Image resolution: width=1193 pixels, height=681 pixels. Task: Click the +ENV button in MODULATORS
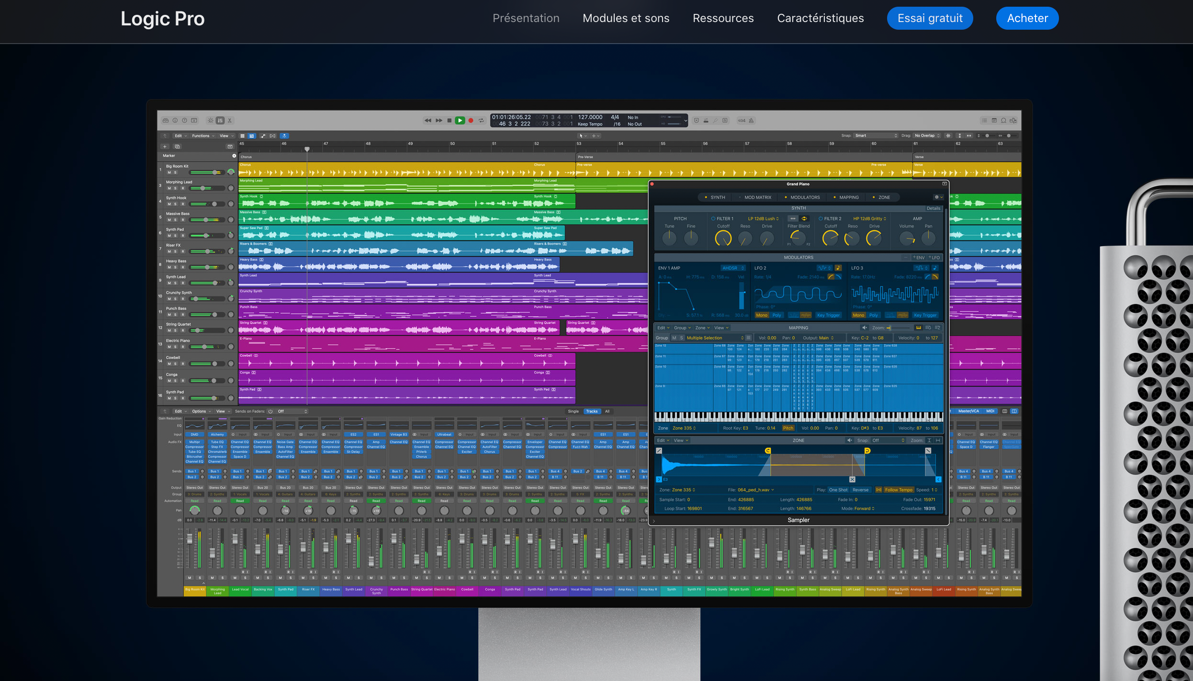point(919,258)
